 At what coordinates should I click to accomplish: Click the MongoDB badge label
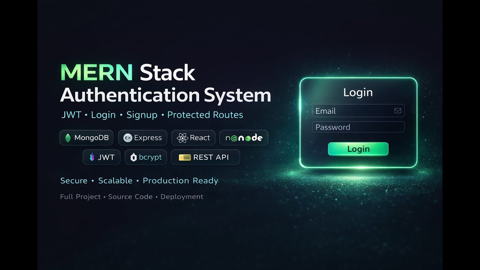[x=91, y=138]
